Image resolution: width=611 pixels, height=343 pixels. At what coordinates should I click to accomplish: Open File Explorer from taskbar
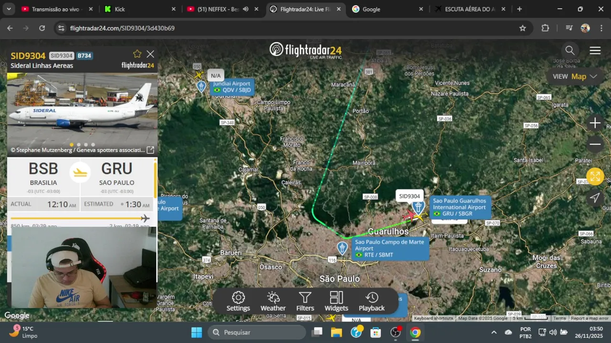point(337,333)
